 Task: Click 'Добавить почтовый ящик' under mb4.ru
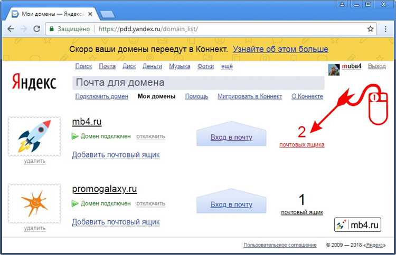coord(116,155)
